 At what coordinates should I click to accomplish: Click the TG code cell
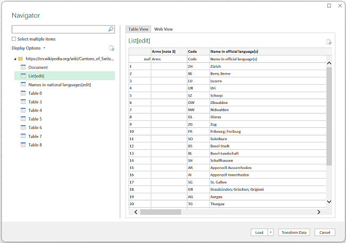coord(198,204)
